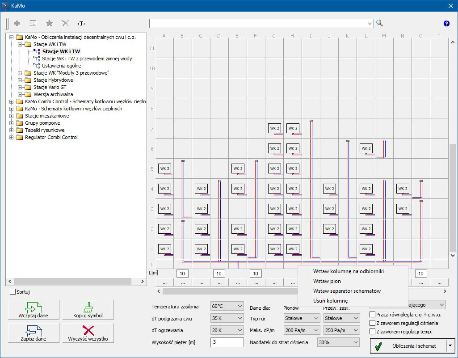Viewport: 458px width, 358px height.
Task: Click the Wczytaj dane button
Action: tap(34, 310)
